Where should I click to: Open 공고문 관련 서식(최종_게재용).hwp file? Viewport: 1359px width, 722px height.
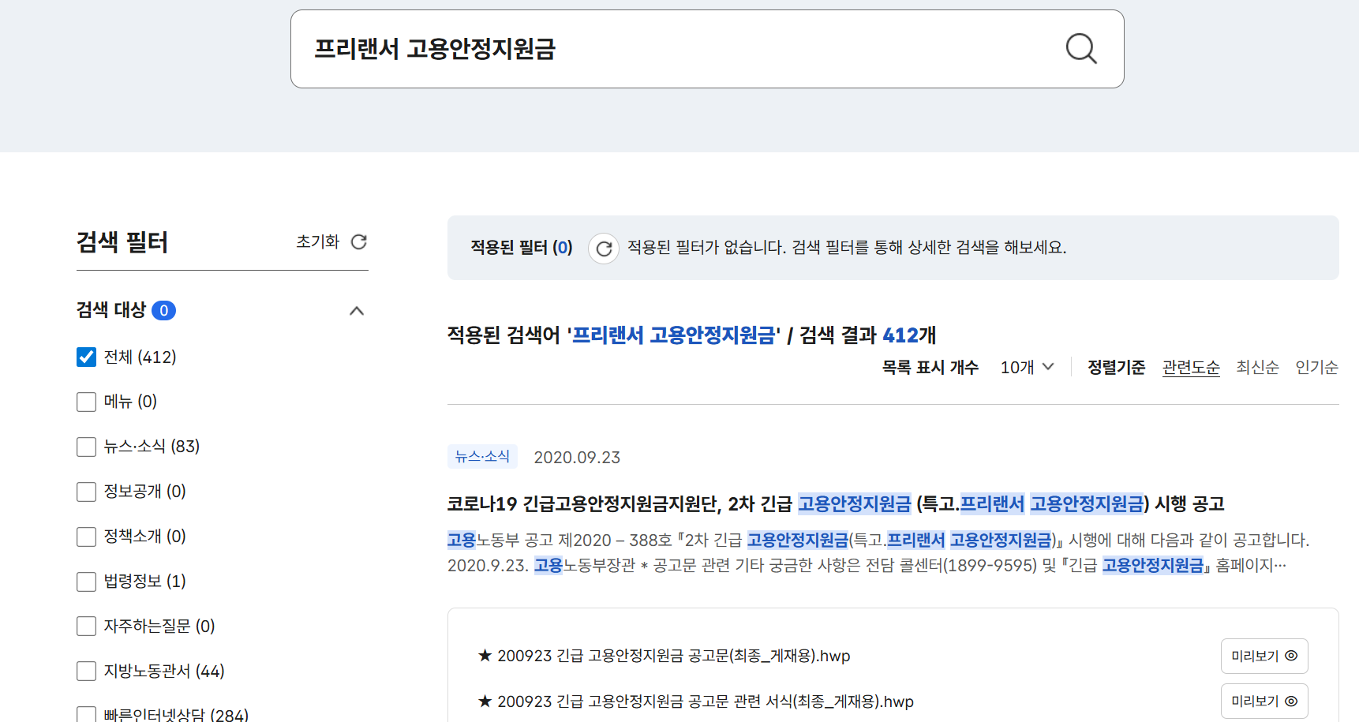pos(695,701)
